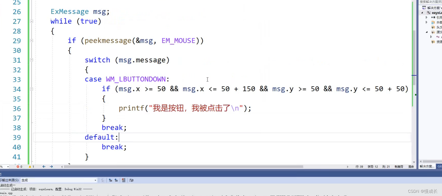442x196 pixels.
Task: Select the 资源 resource files filter folder
Action: click(436, 42)
